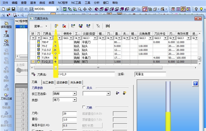Open 刀轨 in the left sidebar
The height and width of the screenshot is (131, 206).
pyautogui.click(x=6, y=43)
